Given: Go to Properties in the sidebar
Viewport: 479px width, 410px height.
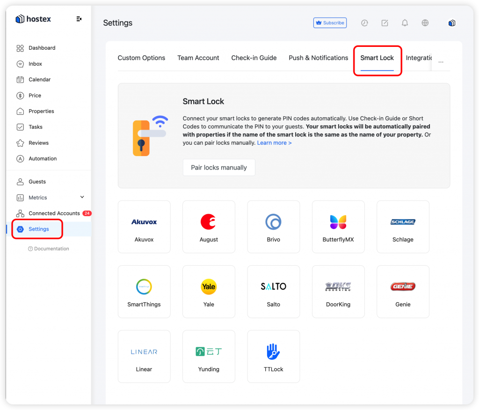Looking at the screenshot, I should click(x=41, y=111).
